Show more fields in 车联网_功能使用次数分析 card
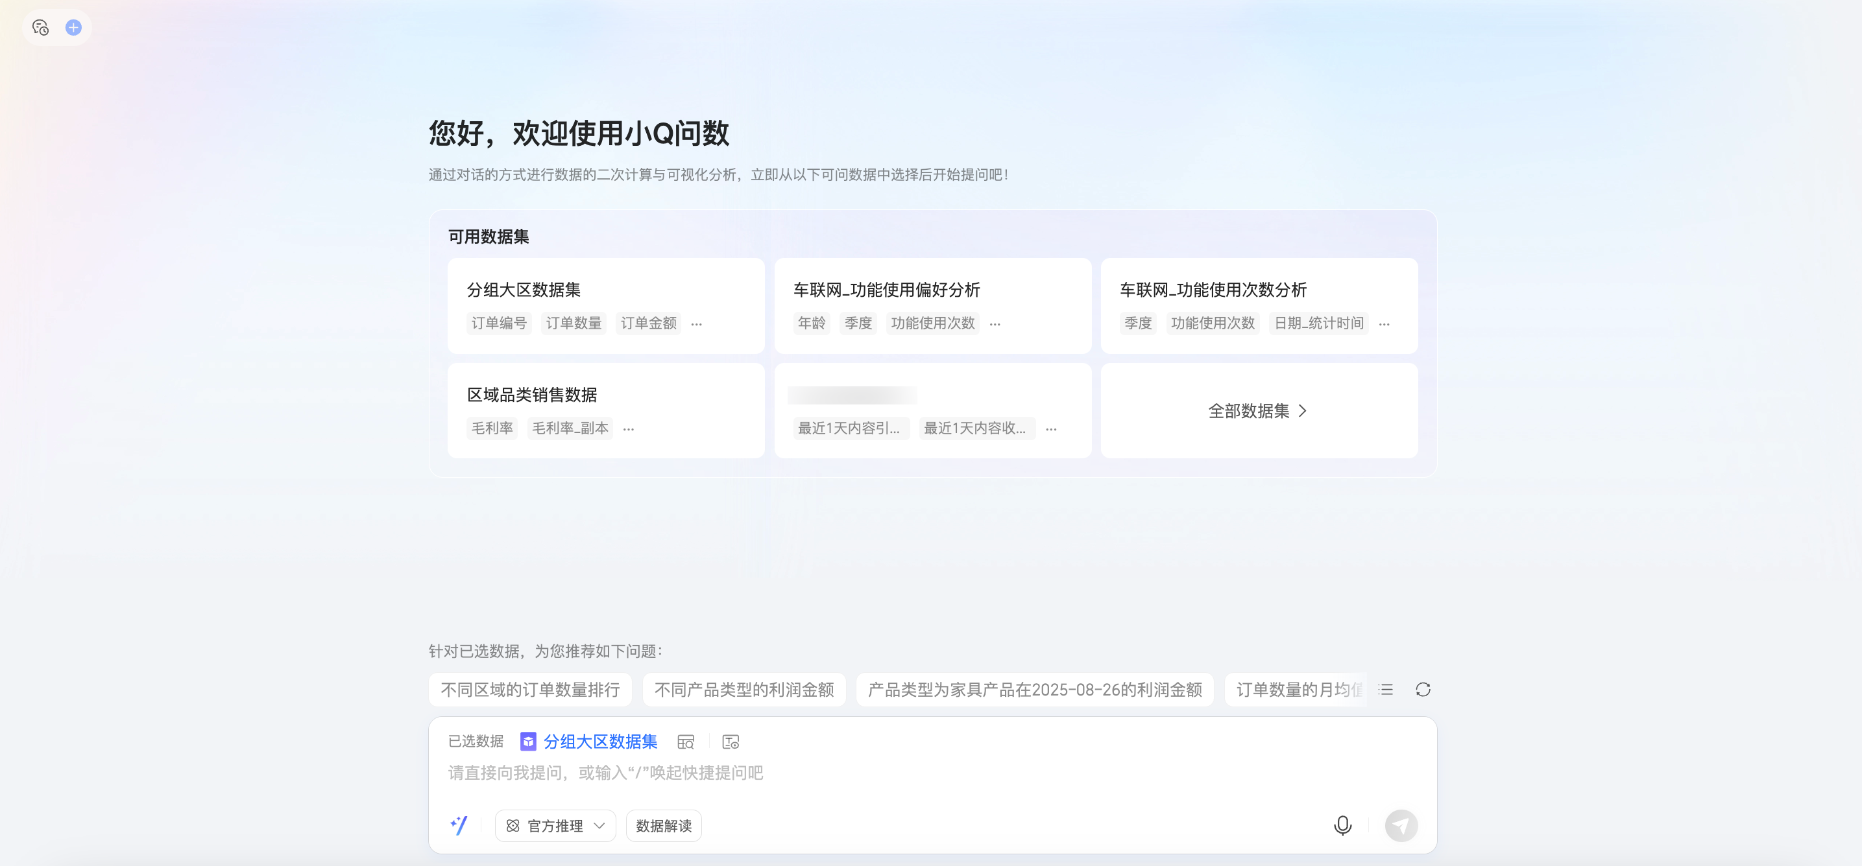Viewport: 1862px width, 866px height. (x=1383, y=324)
